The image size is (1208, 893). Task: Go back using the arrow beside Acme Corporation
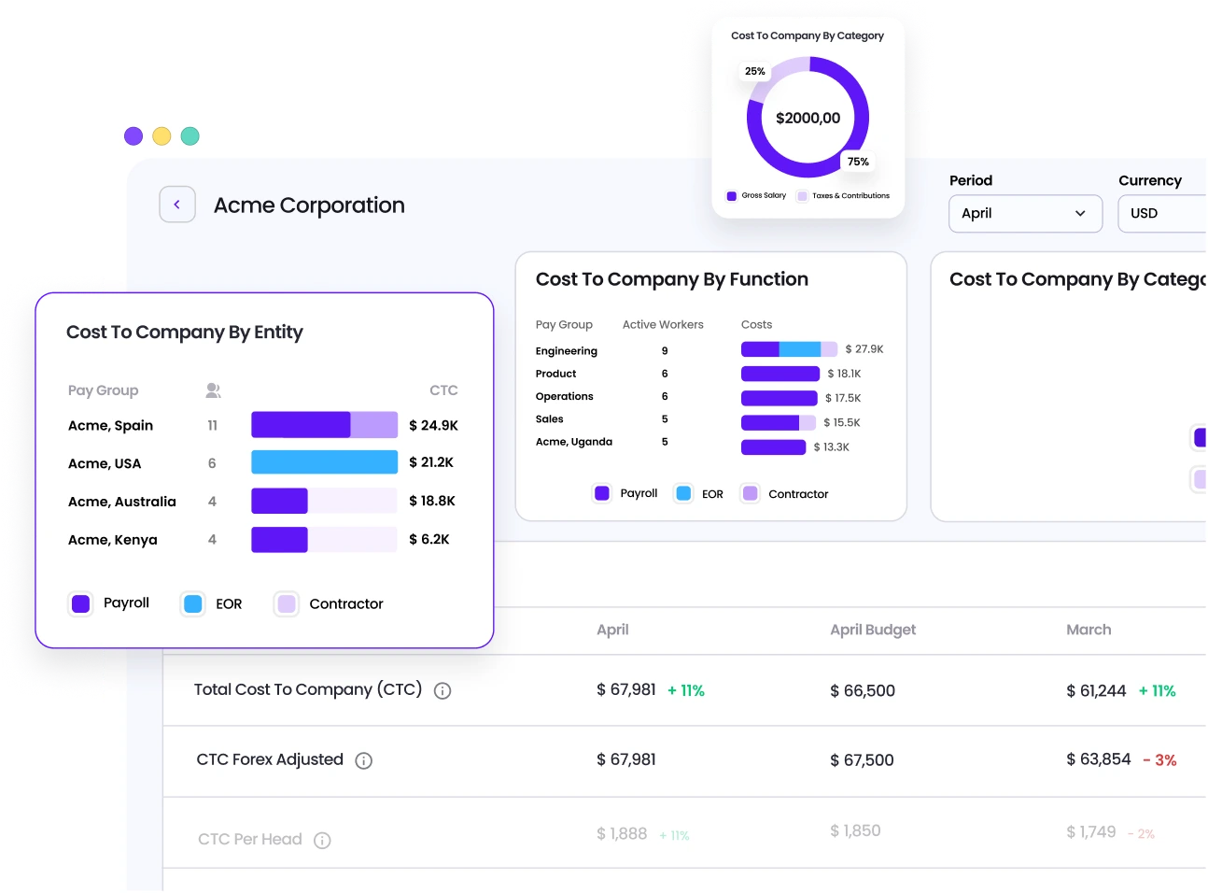pos(177,204)
